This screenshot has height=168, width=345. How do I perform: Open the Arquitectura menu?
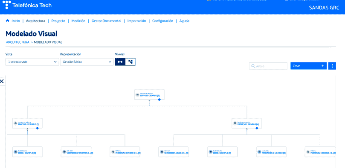point(36,21)
